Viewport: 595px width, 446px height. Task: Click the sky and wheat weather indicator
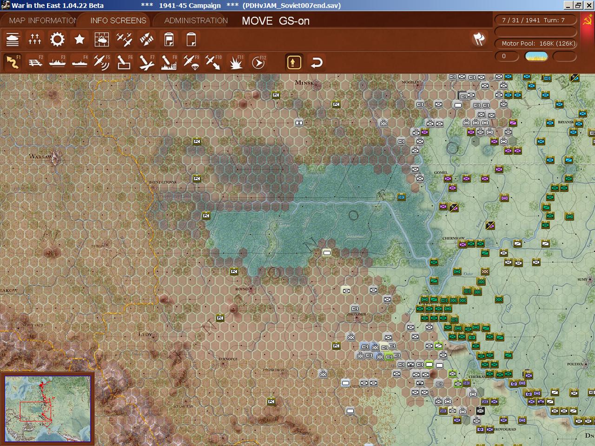536,56
